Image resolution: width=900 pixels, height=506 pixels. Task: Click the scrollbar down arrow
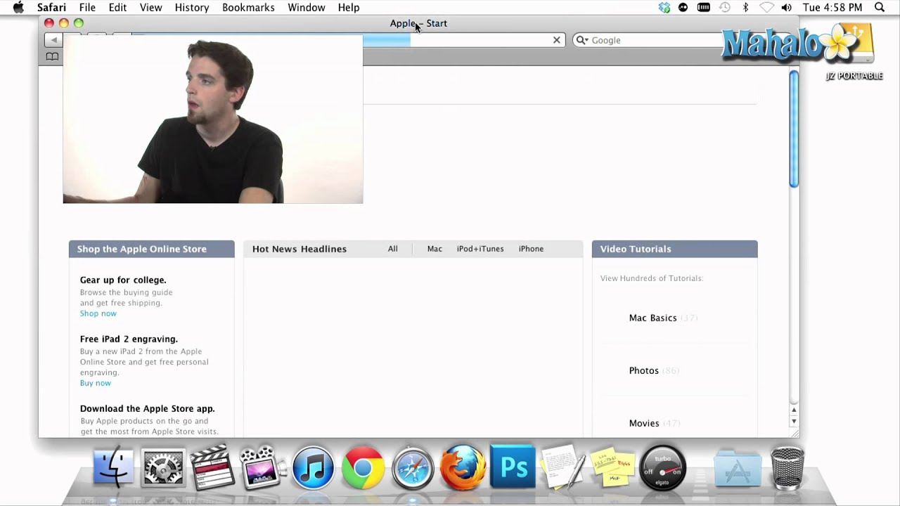pyautogui.click(x=794, y=421)
